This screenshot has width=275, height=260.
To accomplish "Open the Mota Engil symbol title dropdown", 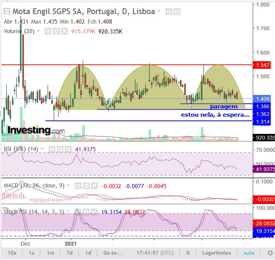I will tap(159, 11).
